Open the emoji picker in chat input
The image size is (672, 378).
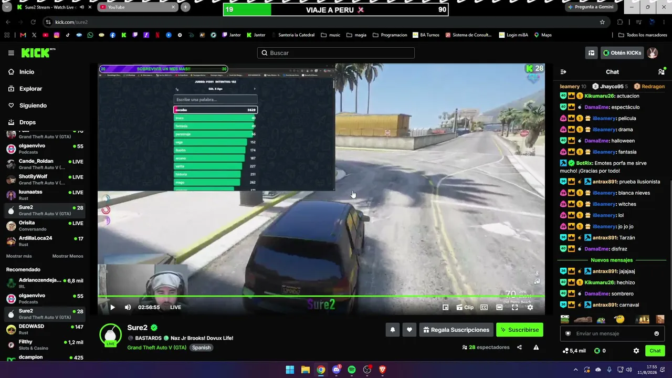(656, 333)
